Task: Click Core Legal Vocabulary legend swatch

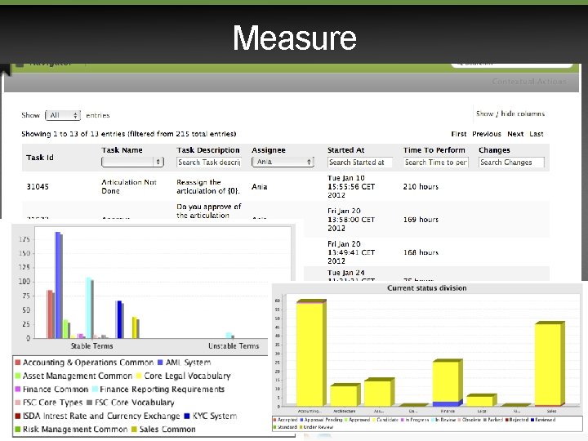Action: tap(139, 376)
